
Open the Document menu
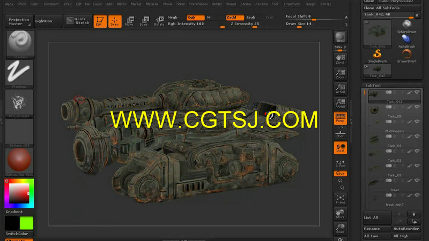(51, 4)
